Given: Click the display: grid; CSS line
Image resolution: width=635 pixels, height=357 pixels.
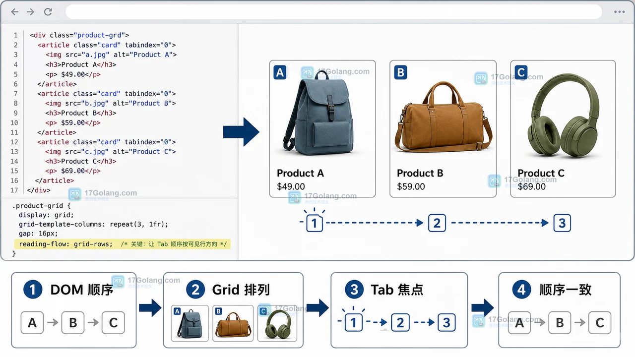Looking at the screenshot, I should tap(46, 215).
